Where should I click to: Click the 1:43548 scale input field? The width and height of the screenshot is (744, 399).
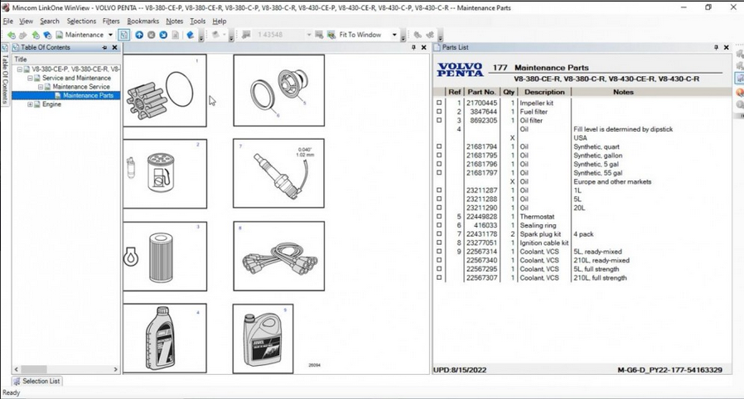pyautogui.click(x=279, y=35)
